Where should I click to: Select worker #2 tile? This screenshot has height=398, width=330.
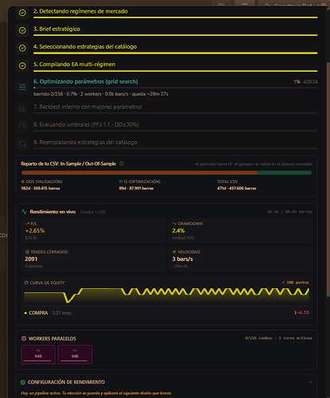75,354
